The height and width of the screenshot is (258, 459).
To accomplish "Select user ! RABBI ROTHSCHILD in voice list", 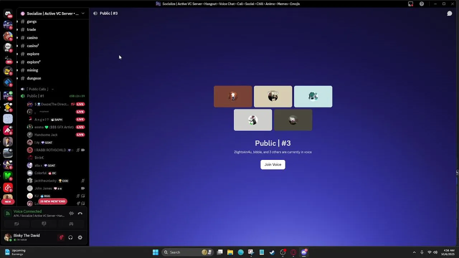I will click(56, 150).
